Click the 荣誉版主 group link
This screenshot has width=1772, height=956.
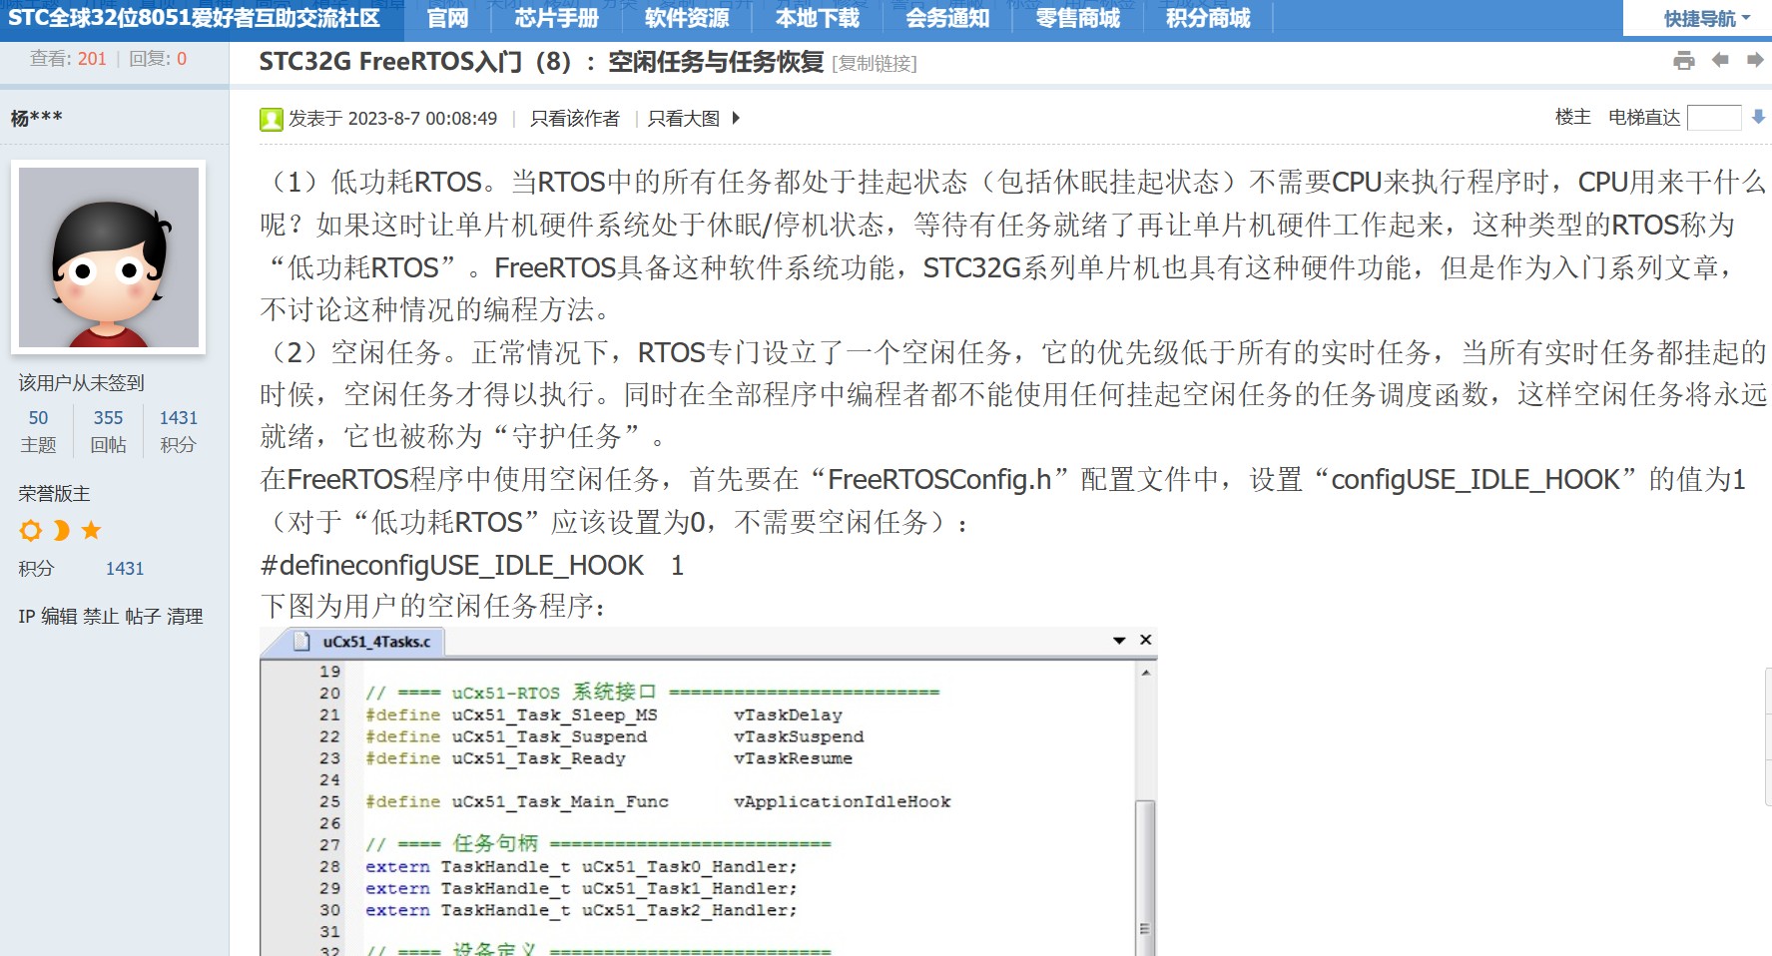coord(54,494)
